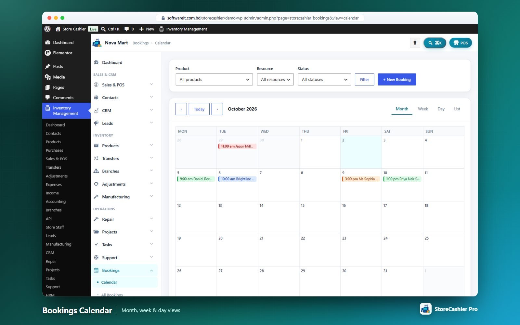Image resolution: width=520 pixels, height=325 pixels.
Task: Expand the Sales & POS menu chevron
Action: pyautogui.click(x=151, y=84)
